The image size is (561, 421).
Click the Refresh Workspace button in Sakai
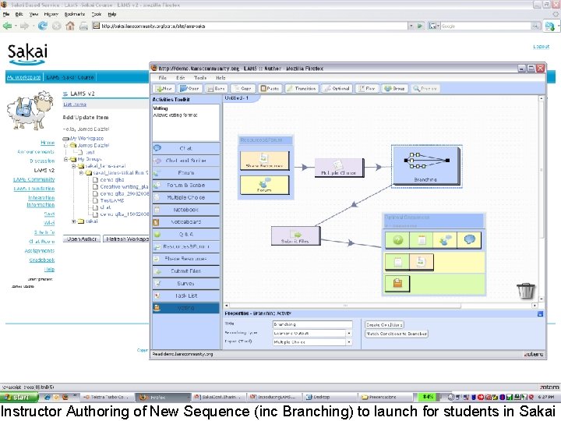(x=126, y=239)
